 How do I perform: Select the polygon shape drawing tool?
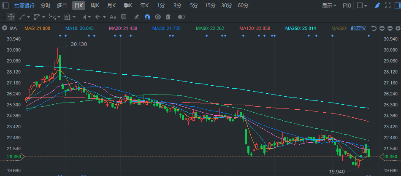[x=37, y=17]
